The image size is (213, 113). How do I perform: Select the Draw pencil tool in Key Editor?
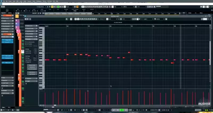[80, 19]
